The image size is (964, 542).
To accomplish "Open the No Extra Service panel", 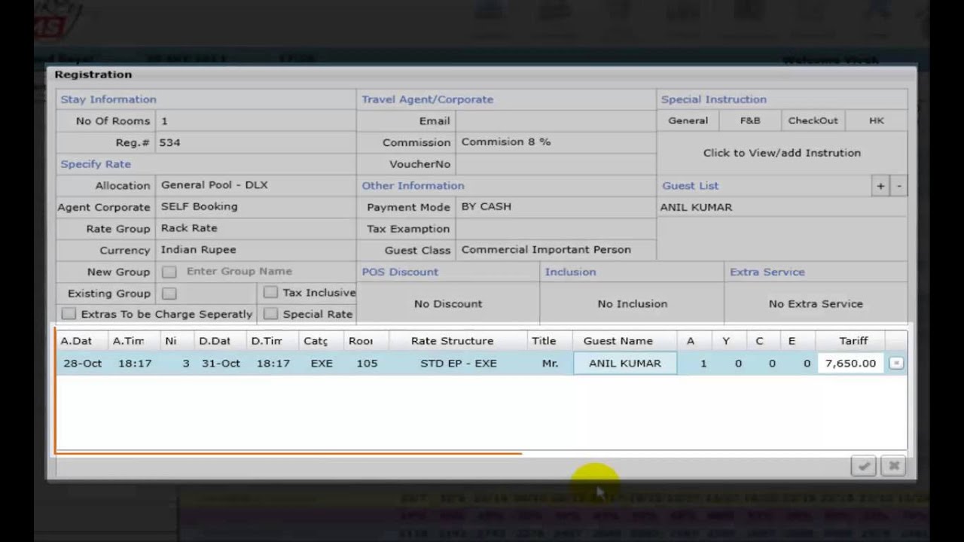I will coord(816,303).
